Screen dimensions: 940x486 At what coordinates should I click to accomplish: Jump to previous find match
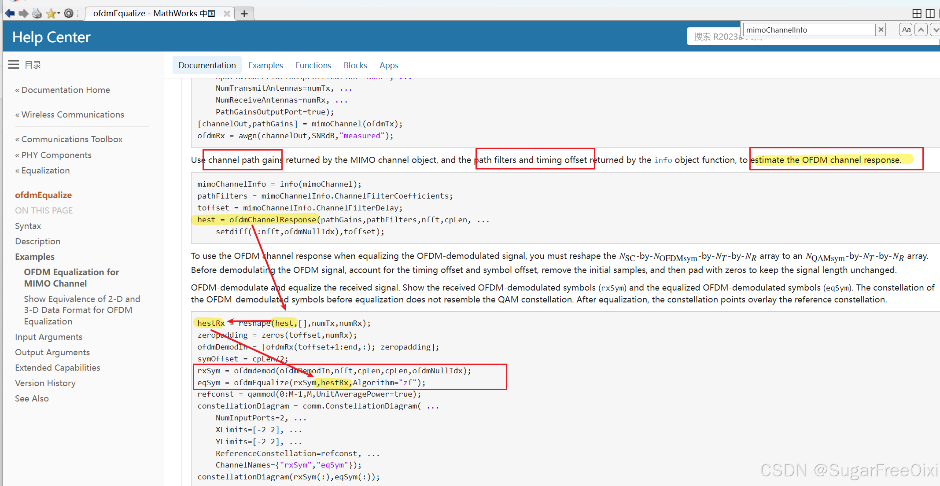921,29
